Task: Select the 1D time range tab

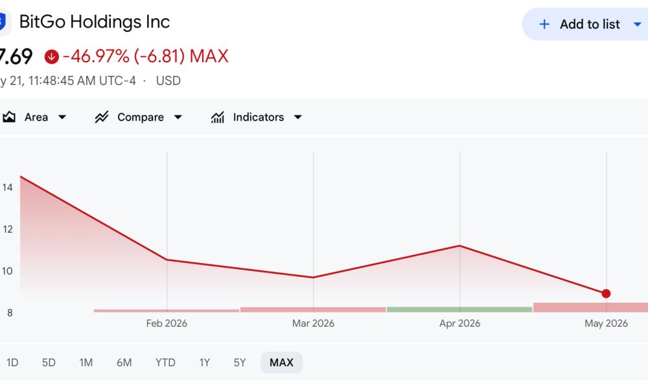Action: pyautogui.click(x=12, y=362)
